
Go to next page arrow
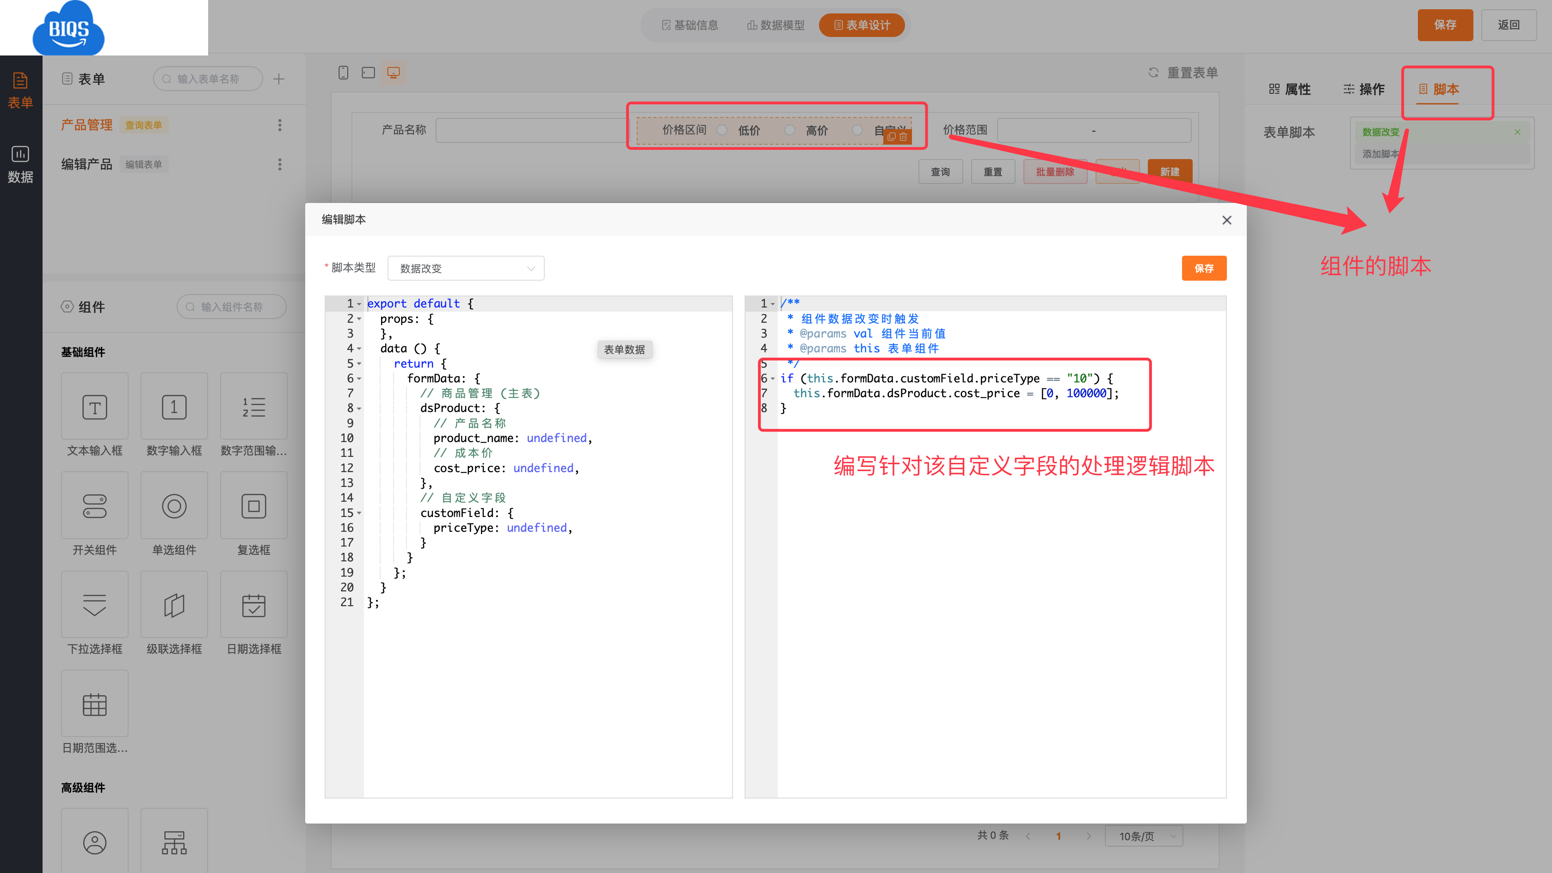click(x=1089, y=836)
